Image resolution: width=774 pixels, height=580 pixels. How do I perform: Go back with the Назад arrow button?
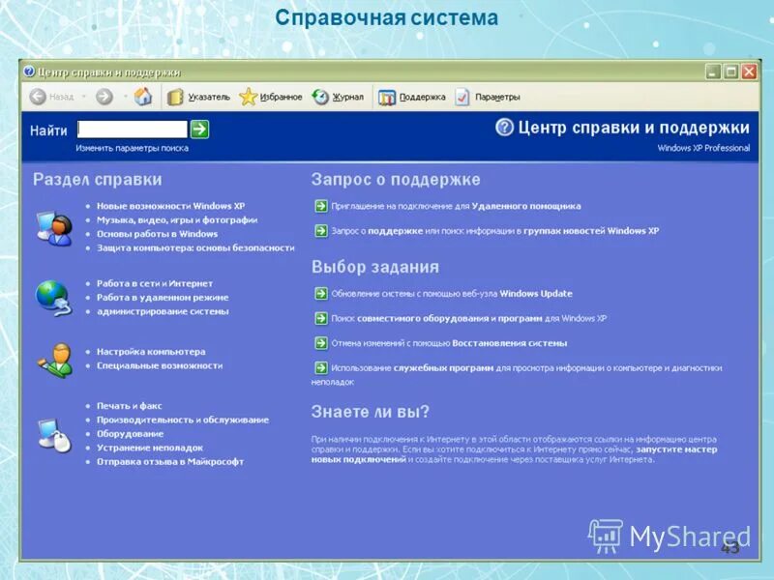(38, 97)
